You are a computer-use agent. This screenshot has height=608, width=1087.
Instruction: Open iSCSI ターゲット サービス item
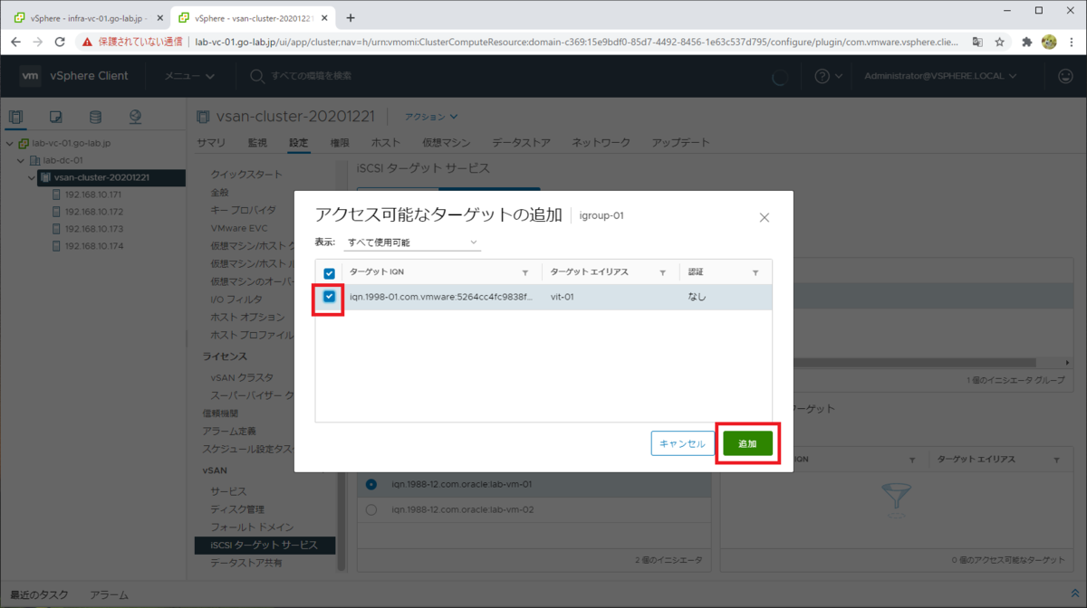(265, 546)
